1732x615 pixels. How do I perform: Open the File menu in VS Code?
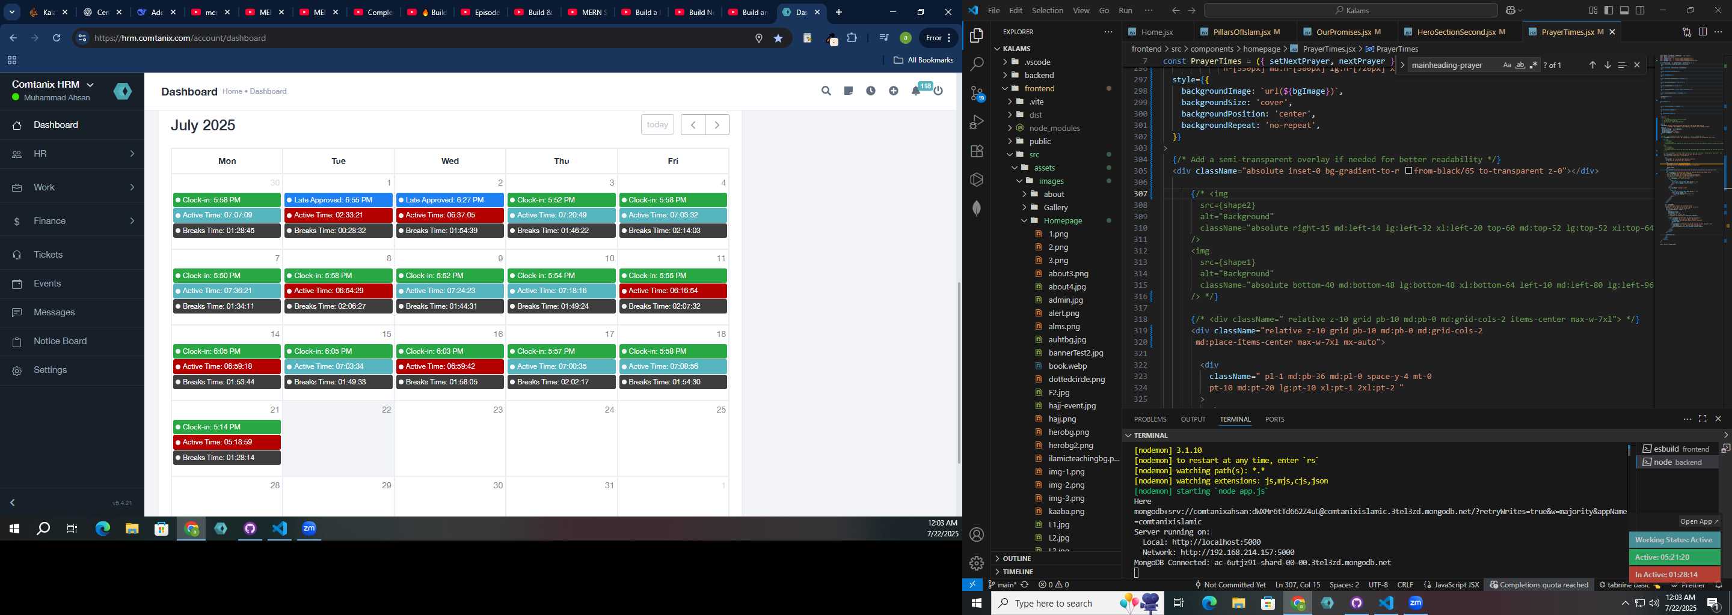click(993, 10)
